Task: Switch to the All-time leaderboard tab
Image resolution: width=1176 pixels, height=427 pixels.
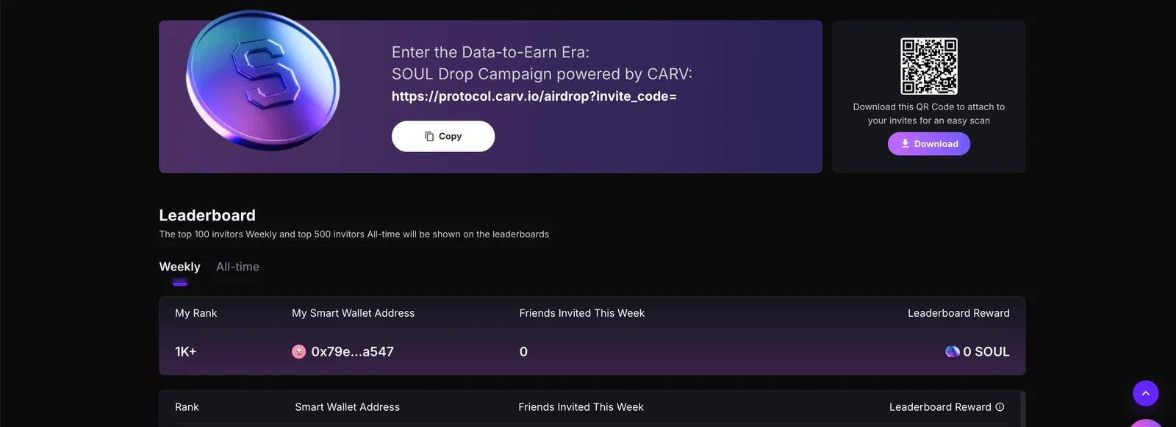Action: point(237,267)
